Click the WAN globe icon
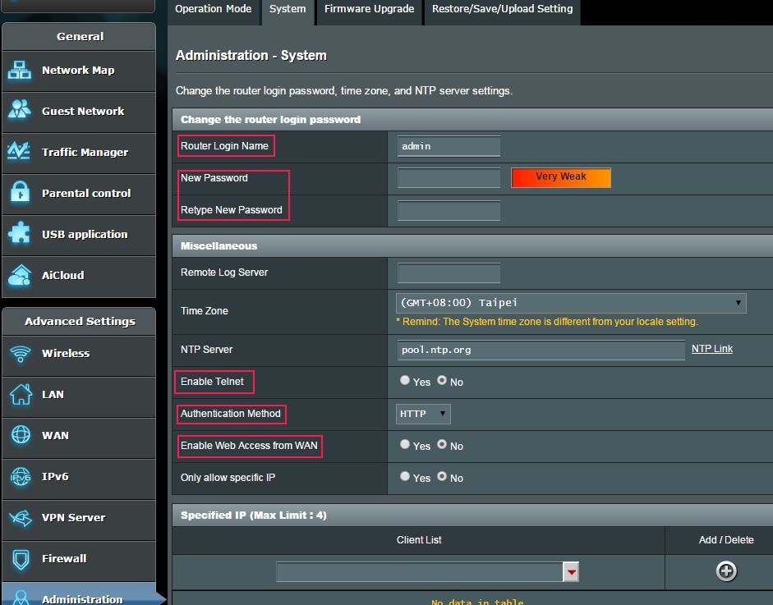The image size is (773, 605). tap(21, 435)
